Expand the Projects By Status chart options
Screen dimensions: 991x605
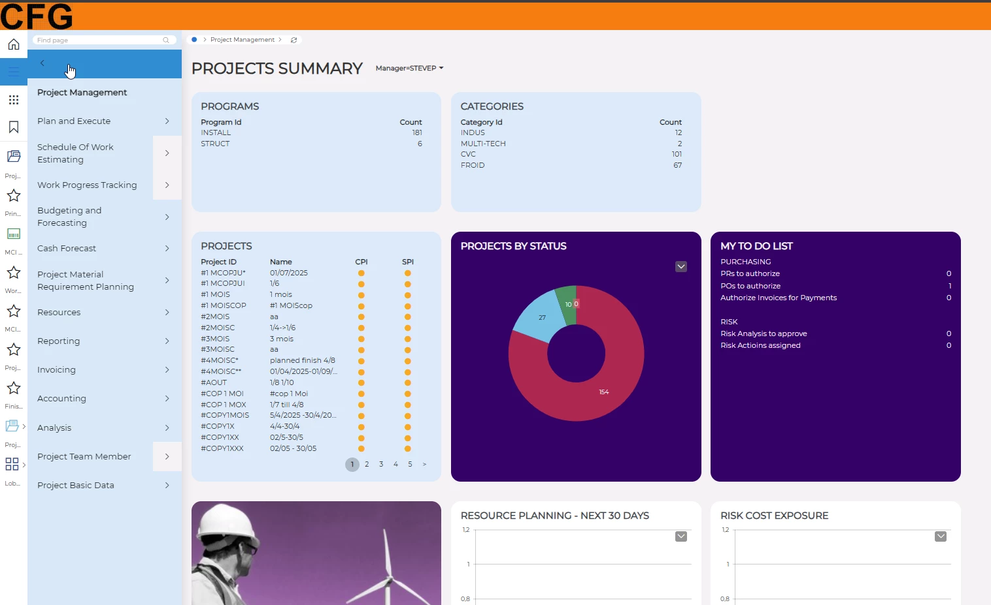681,267
